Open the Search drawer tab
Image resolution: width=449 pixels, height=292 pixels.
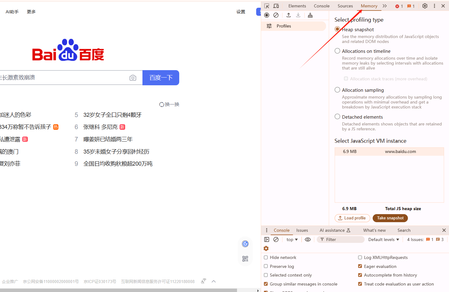404,230
